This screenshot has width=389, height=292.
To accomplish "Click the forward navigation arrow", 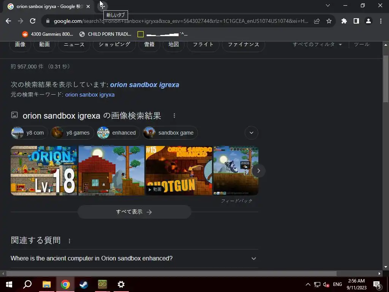I will pyautogui.click(x=21, y=21).
